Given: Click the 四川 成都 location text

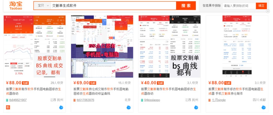Looking at the screenshot, I should pos(259,100).
